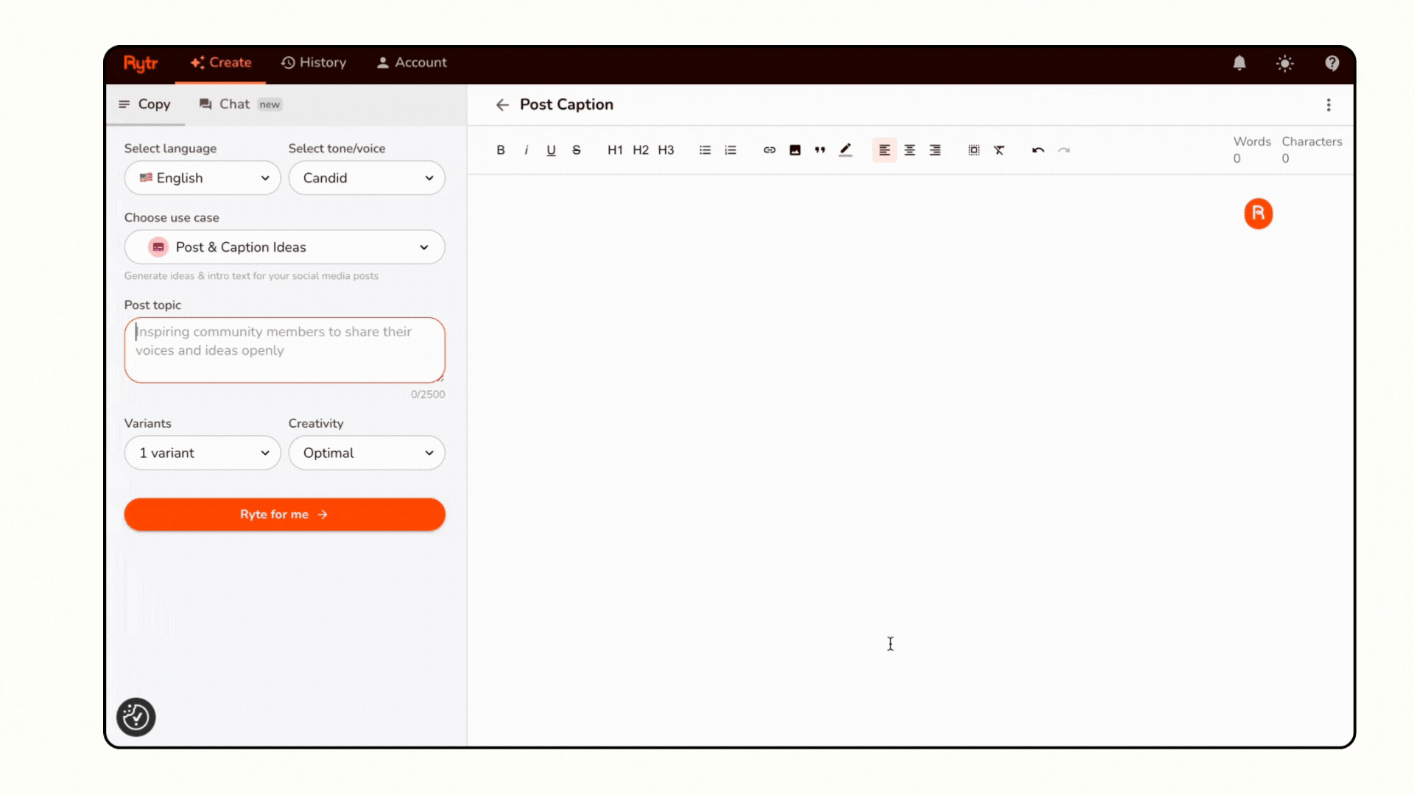Insert an image into the document

(795, 149)
